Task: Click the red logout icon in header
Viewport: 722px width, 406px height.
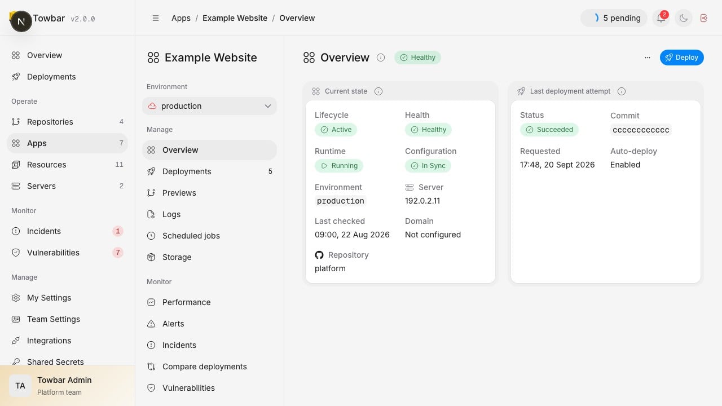Action: pyautogui.click(x=704, y=18)
